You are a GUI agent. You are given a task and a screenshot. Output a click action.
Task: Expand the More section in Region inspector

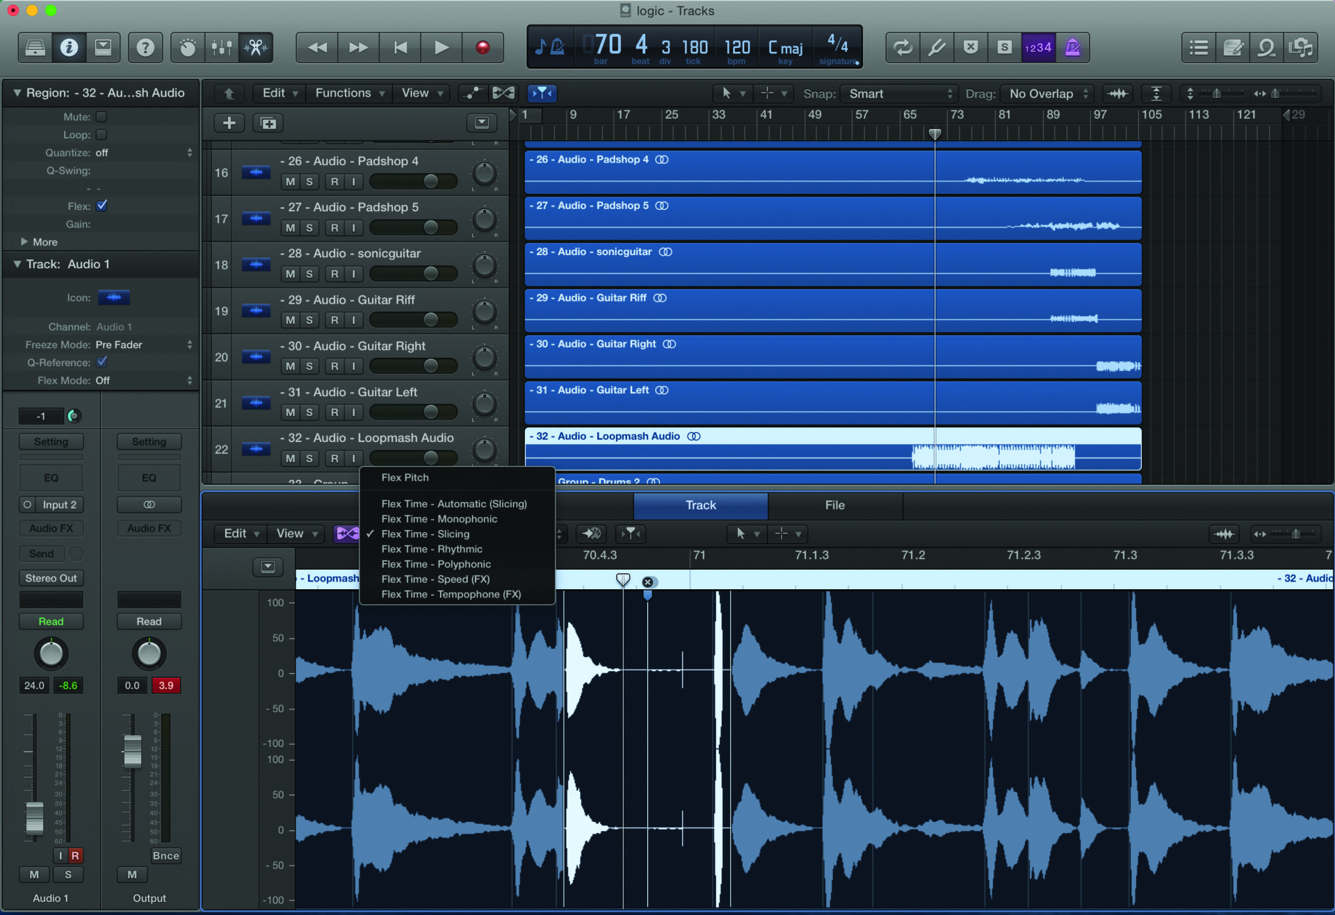point(38,242)
